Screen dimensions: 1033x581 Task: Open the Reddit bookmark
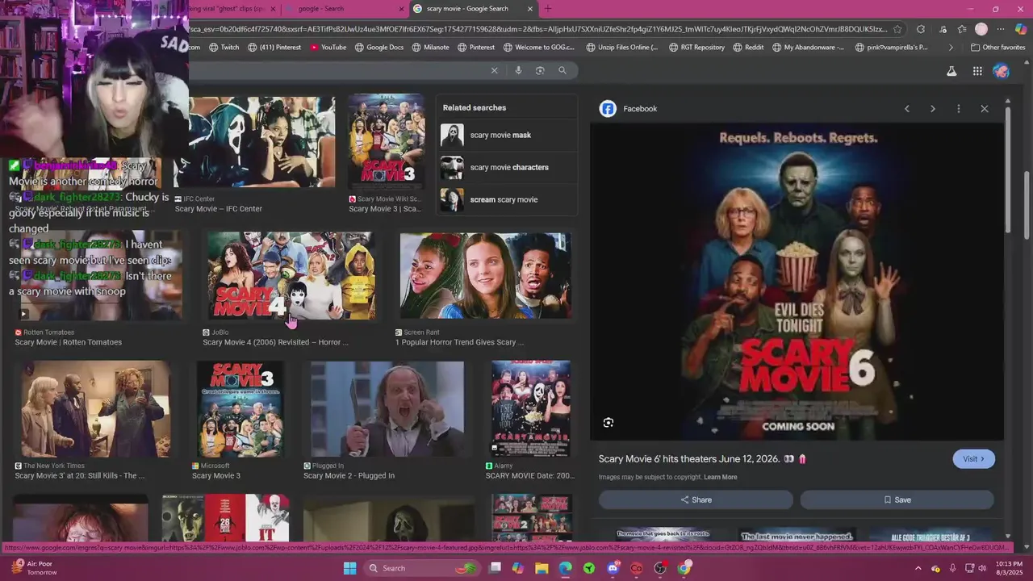[x=749, y=48]
